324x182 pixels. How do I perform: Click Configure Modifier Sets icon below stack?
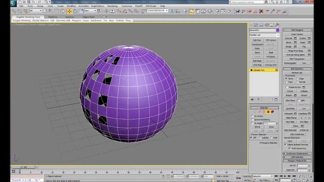tap(276, 100)
